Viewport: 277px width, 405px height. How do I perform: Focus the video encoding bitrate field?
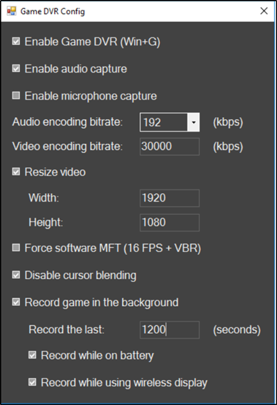(x=170, y=147)
